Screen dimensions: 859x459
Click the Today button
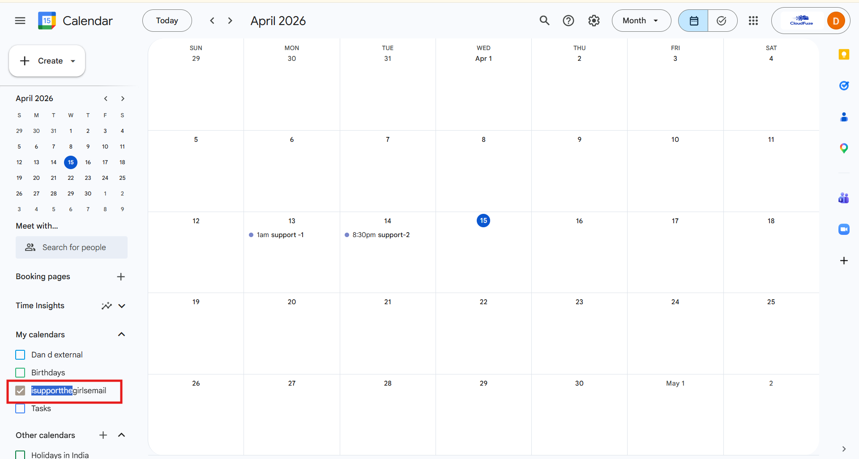tap(167, 21)
